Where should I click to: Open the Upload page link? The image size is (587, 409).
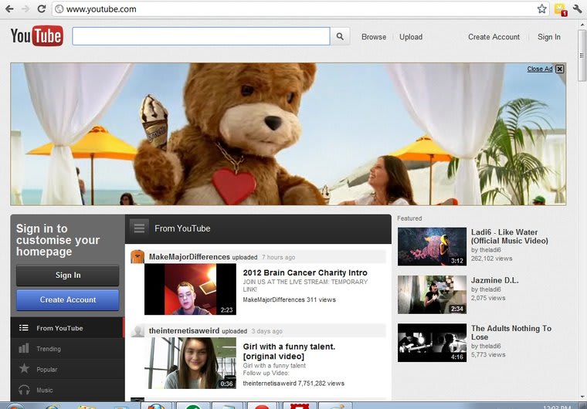tap(411, 37)
